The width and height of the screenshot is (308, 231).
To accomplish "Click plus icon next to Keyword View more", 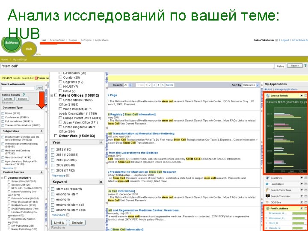I will [x=68, y=215].
